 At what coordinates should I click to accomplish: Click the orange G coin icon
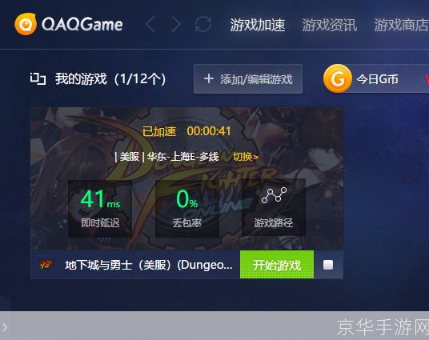(x=338, y=78)
